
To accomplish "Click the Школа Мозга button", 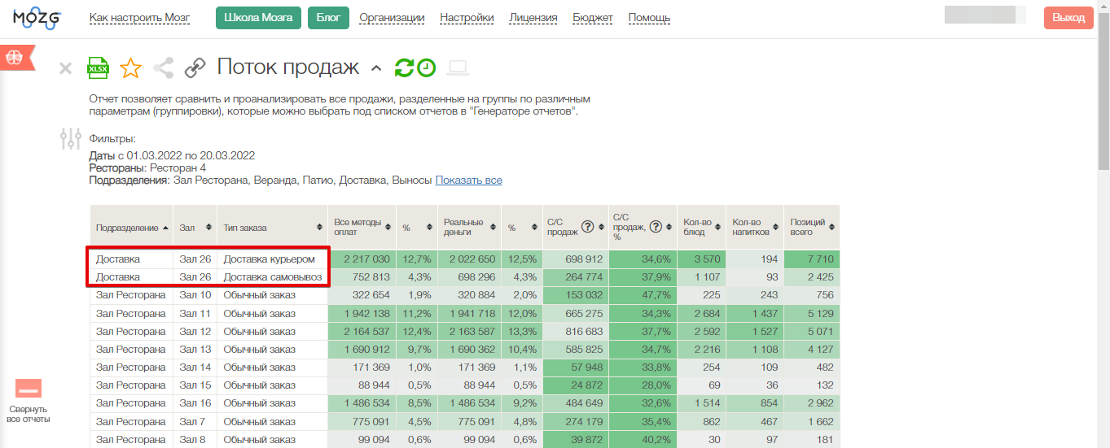I will (258, 18).
